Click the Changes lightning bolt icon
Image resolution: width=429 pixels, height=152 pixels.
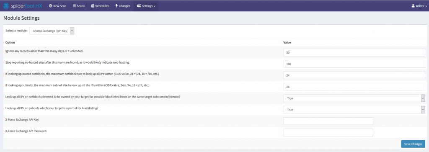[x=116, y=6]
